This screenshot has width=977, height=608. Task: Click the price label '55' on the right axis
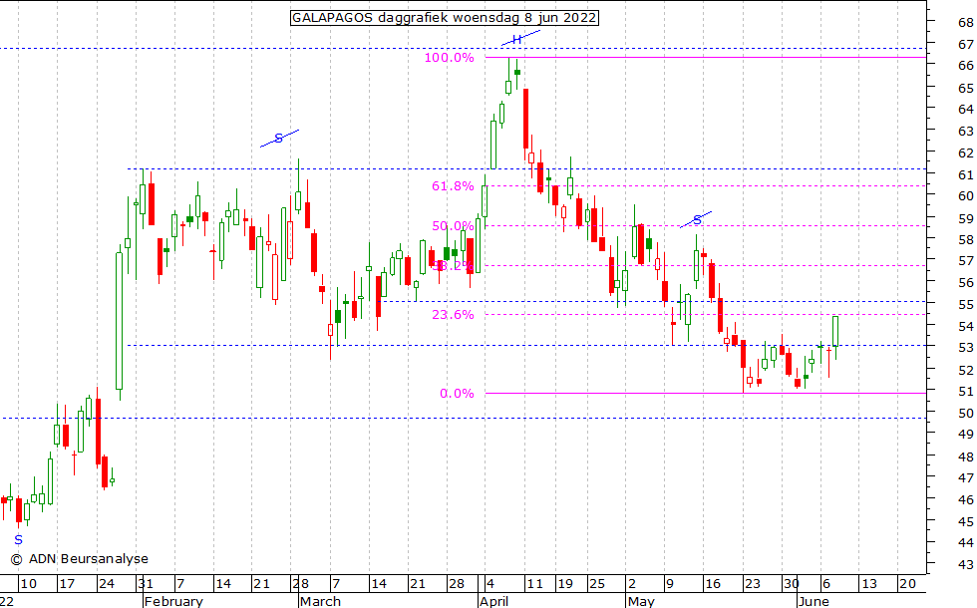click(966, 305)
